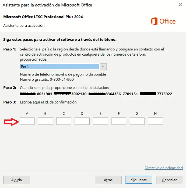Viewport: 186px width, 188px height.
Task: Click the red arrow pointing to fields
Action: click(11, 122)
